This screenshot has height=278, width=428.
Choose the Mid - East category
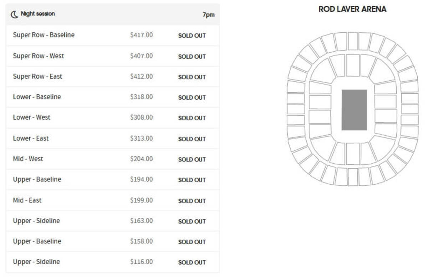tap(112, 200)
